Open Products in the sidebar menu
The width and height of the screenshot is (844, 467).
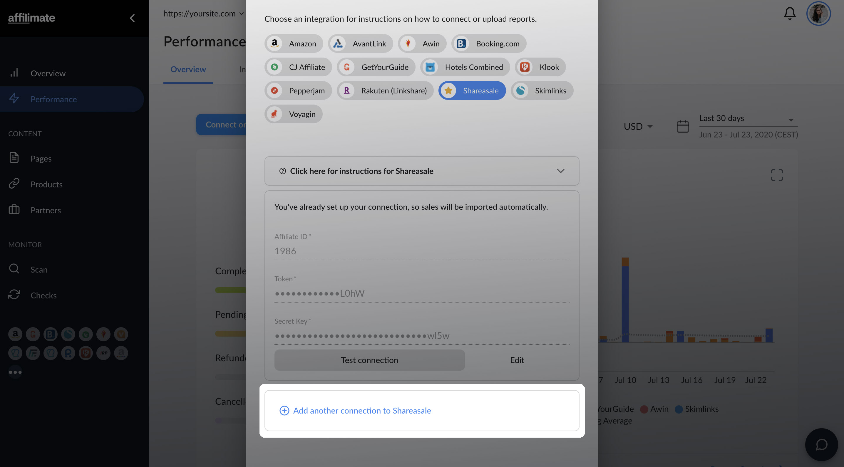46,184
